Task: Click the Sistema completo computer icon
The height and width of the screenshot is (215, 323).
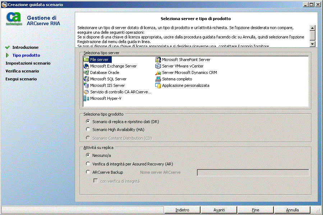Action: click(158, 79)
